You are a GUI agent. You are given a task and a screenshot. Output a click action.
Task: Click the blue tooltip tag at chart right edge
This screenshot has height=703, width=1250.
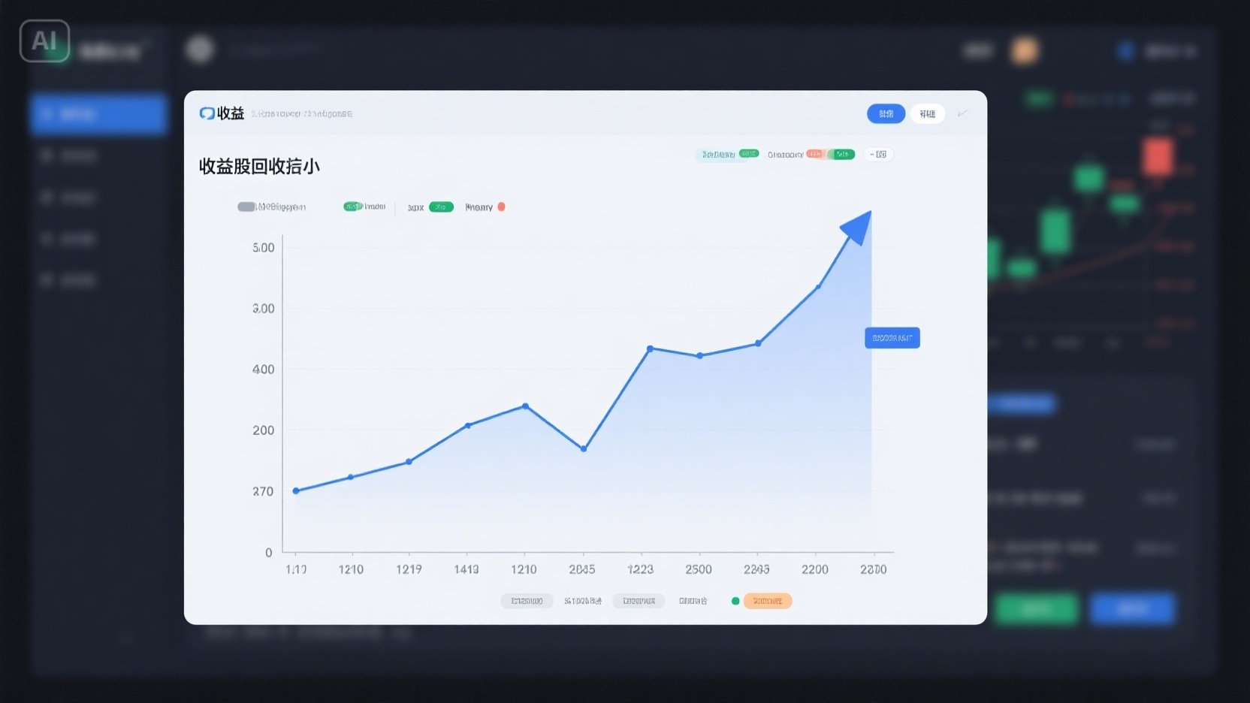pyautogui.click(x=892, y=338)
